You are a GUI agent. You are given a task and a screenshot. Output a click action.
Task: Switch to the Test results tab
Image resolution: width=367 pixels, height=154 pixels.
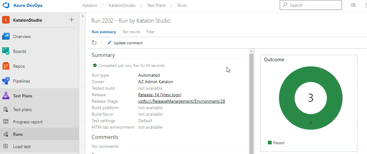pos(131,32)
